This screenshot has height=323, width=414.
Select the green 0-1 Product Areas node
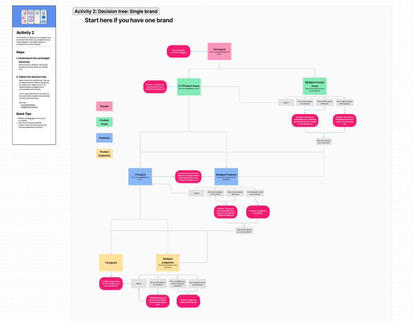(x=189, y=87)
